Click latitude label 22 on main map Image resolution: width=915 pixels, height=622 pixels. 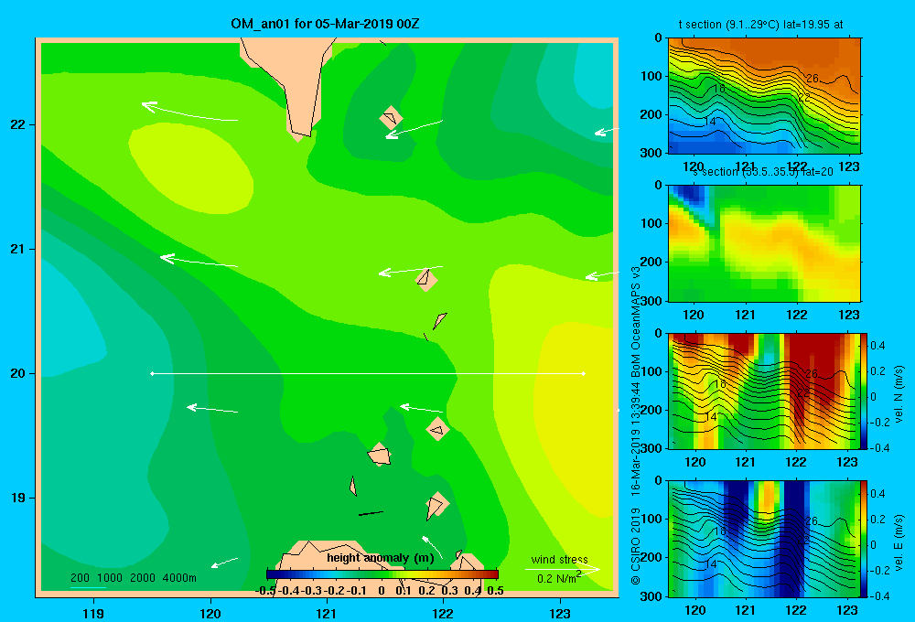point(18,124)
